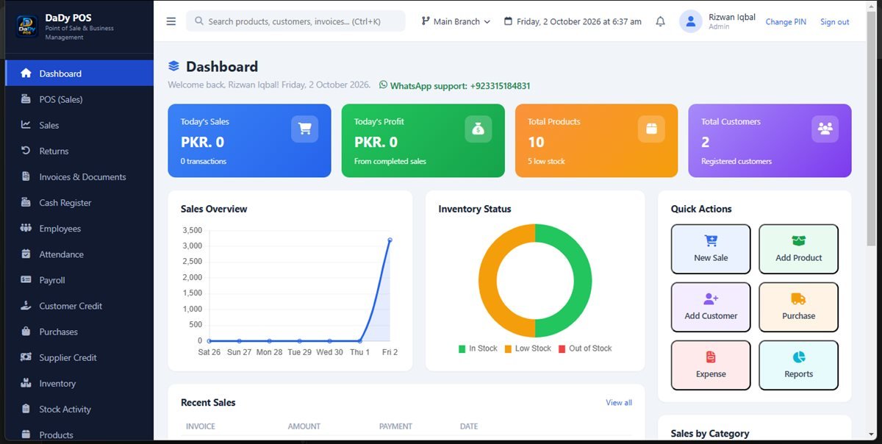Click the truck icon beside Stock Activity

click(x=26, y=409)
